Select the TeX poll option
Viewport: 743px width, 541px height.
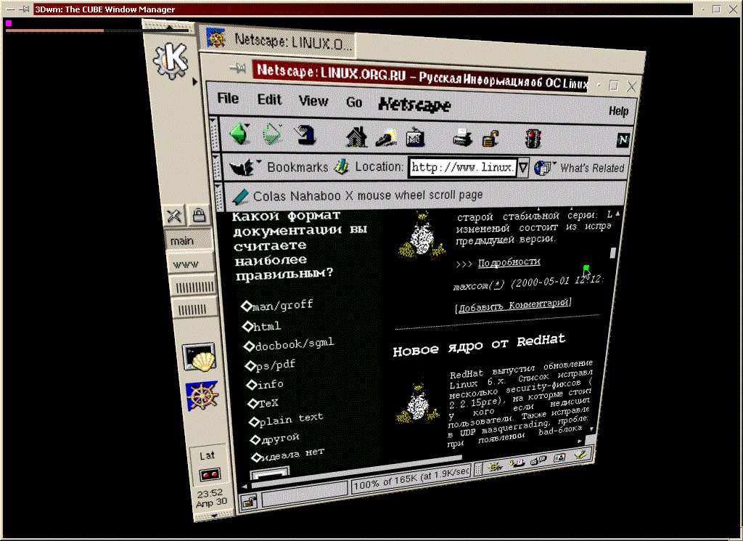pyautogui.click(x=253, y=404)
